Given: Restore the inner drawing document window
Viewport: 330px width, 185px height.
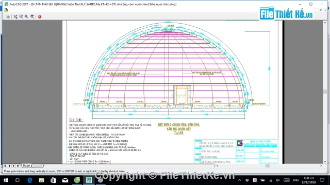Looking at the screenshot, I should tap(321, 10).
